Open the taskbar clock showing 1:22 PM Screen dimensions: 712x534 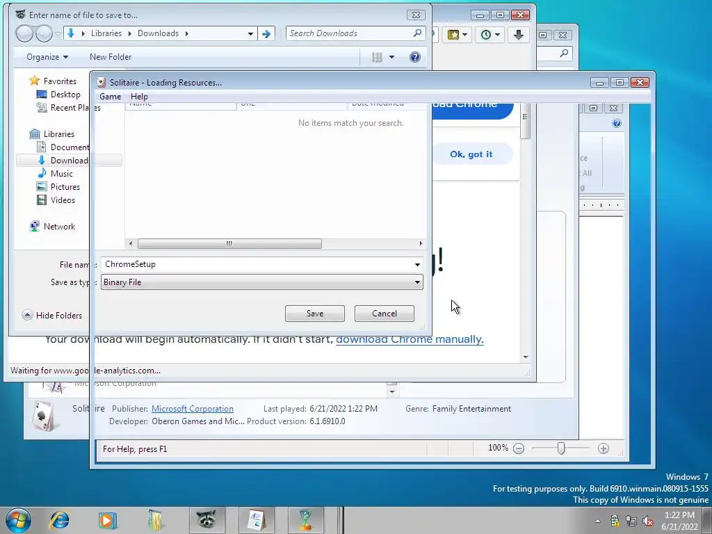679,521
